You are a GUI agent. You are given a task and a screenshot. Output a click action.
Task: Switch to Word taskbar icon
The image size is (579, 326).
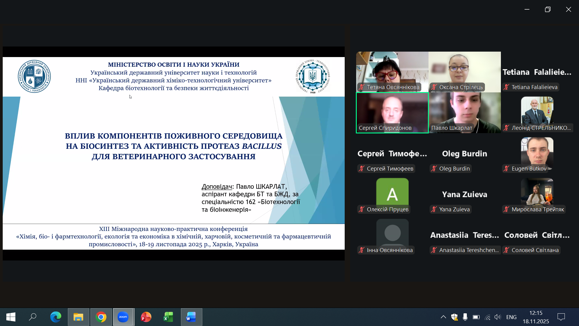[x=191, y=317]
